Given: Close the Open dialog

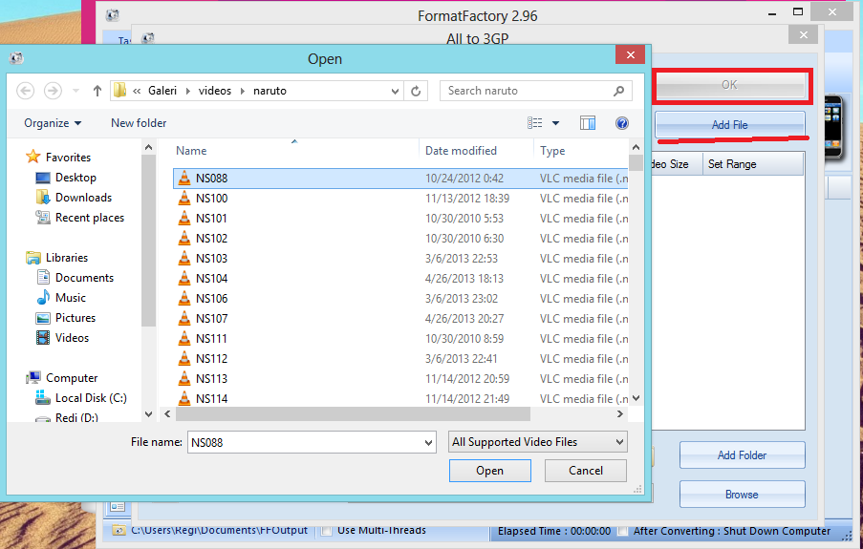Looking at the screenshot, I should coord(631,55).
